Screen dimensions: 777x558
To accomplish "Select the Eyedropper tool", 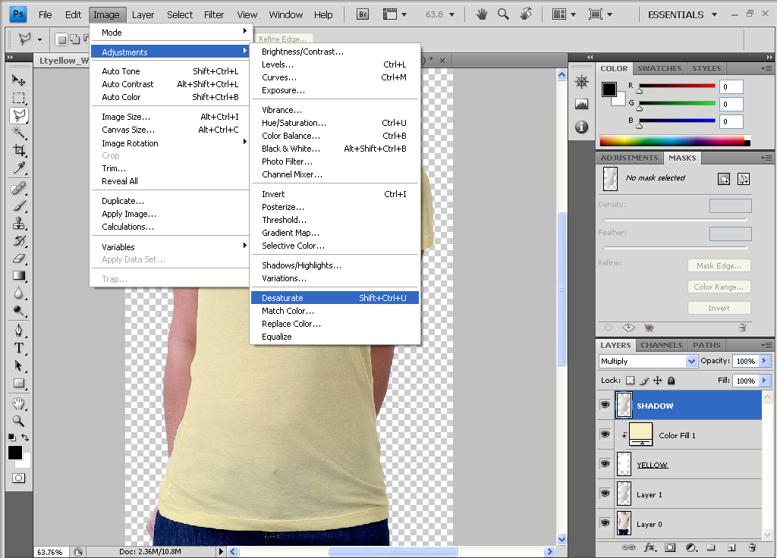I will pyautogui.click(x=19, y=169).
